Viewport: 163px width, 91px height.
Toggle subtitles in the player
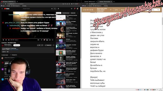click(x=42, y=40)
